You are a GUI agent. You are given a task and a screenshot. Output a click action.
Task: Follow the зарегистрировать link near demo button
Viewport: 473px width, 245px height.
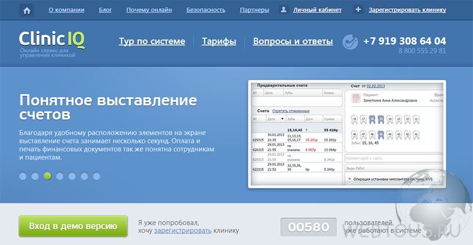[x=183, y=230]
